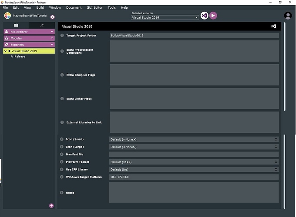This screenshot has width=296, height=217.
Task: Click the External Libraries to Link area
Action: 194,122
